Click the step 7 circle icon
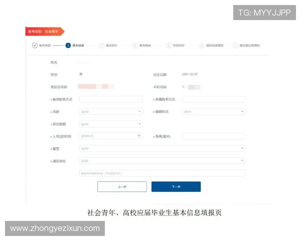301x241 pixels. [235, 45]
